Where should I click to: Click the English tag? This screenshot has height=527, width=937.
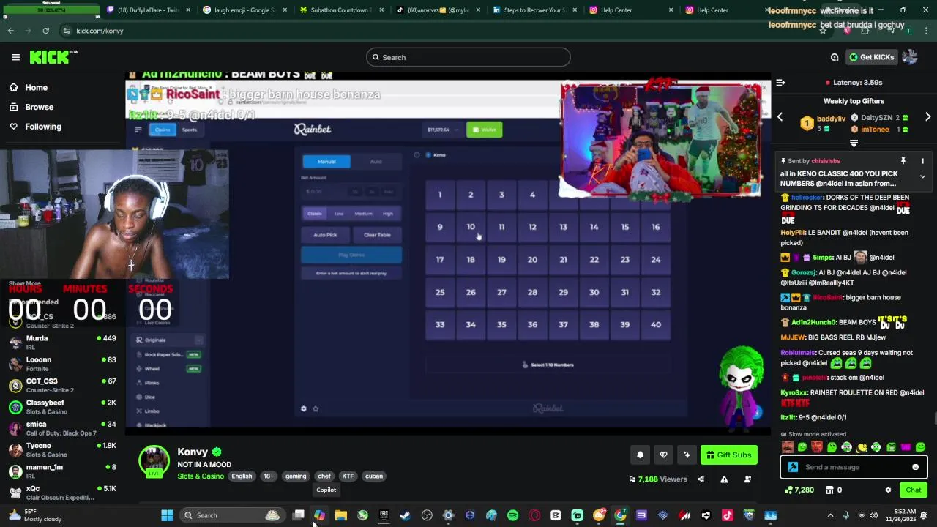pos(242,476)
